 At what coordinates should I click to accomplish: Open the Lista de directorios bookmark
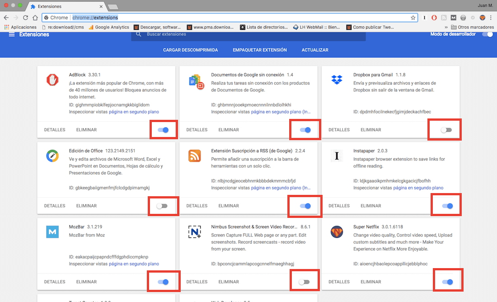(264, 27)
